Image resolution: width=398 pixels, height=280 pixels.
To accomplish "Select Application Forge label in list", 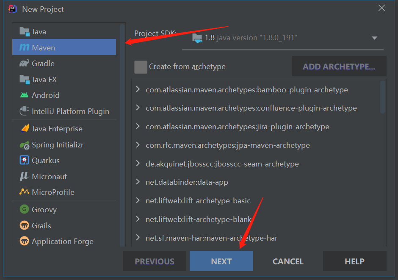I will pos(62,241).
